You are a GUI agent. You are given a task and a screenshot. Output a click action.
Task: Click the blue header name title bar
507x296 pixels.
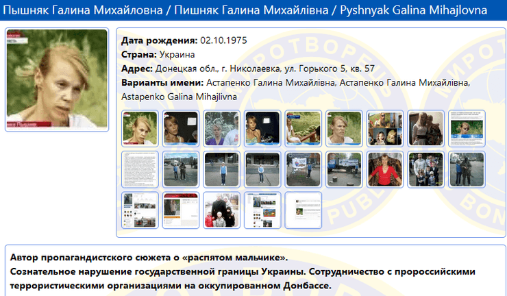point(253,12)
